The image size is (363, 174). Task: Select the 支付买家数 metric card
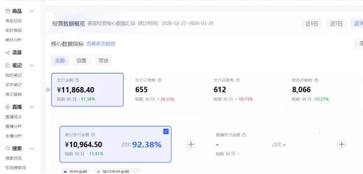coord(244,90)
